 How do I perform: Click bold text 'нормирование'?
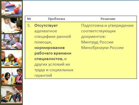coord(50,48)
